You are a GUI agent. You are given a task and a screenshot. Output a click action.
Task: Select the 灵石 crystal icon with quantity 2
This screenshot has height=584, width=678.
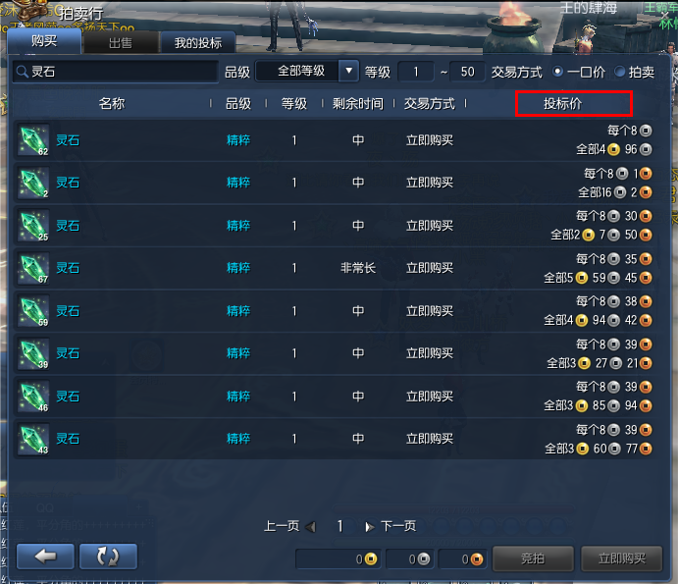pos(33,183)
